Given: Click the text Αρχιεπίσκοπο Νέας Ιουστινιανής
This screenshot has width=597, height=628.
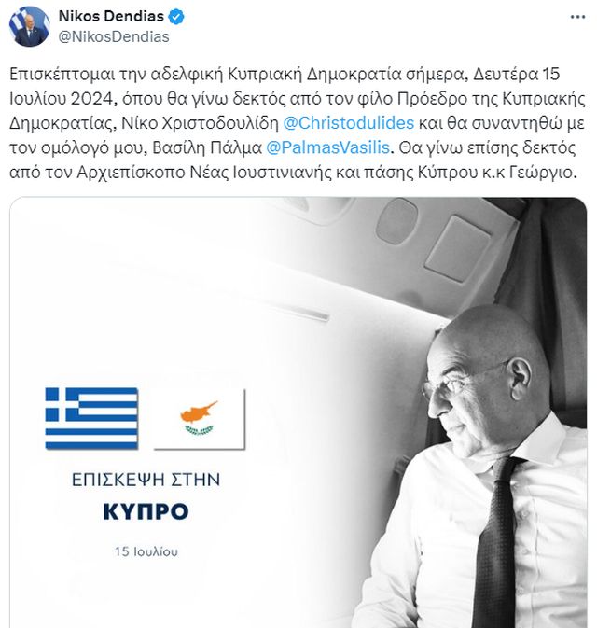Looking at the screenshot, I should (x=204, y=173).
